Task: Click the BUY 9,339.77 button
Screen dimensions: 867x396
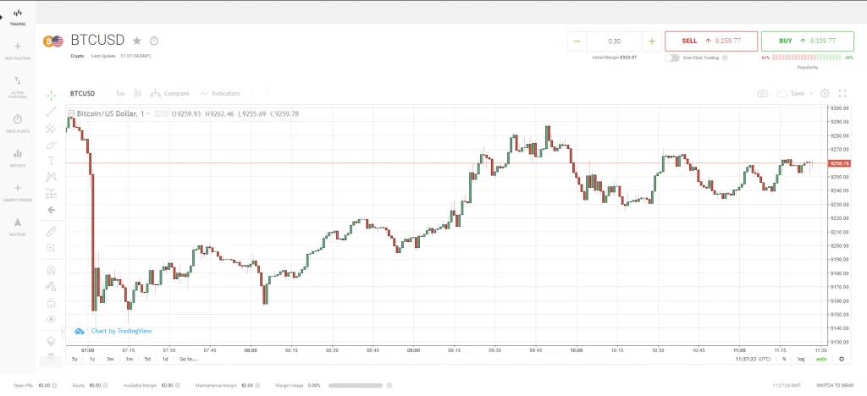Action: point(807,41)
